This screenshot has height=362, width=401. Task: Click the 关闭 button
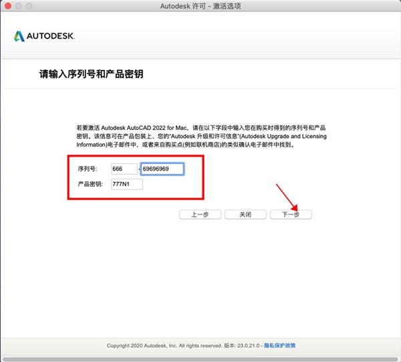(x=245, y=214)
